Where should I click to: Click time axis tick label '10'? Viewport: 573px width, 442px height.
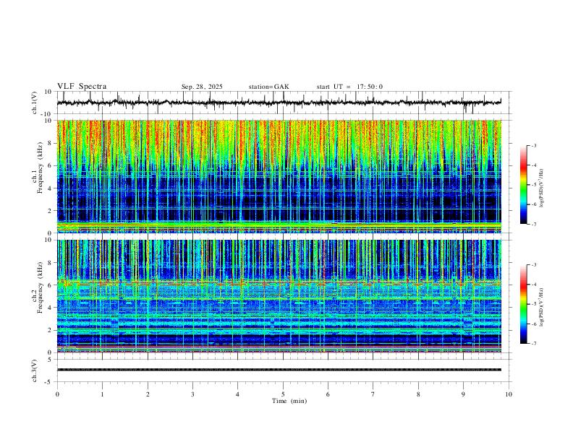click(x=509, y=394)
